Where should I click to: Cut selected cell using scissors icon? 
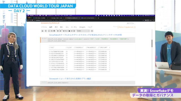click(49, 31)
